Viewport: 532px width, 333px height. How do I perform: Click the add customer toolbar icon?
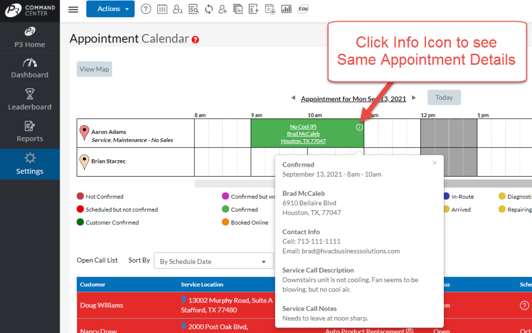pyautogui.click(x=223, y=9)
